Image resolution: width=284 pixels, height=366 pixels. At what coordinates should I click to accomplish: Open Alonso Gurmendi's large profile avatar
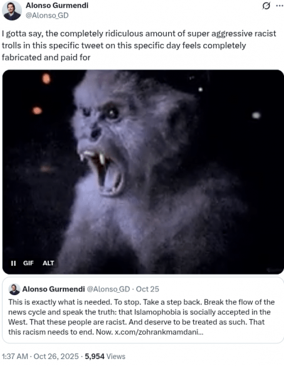(x=12, y=10)
